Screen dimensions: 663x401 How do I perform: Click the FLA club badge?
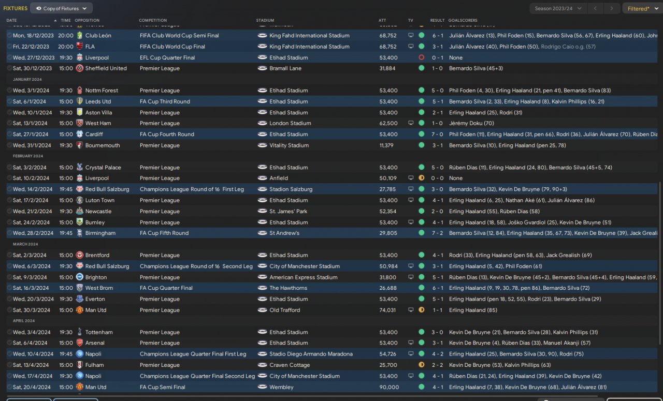(x=79, y=47)
